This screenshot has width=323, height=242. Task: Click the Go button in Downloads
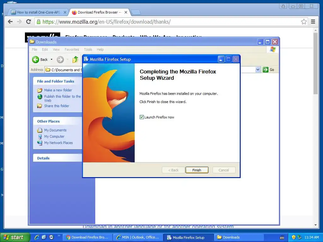268,70
